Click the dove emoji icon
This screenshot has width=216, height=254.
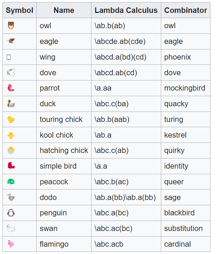point(11,72)
